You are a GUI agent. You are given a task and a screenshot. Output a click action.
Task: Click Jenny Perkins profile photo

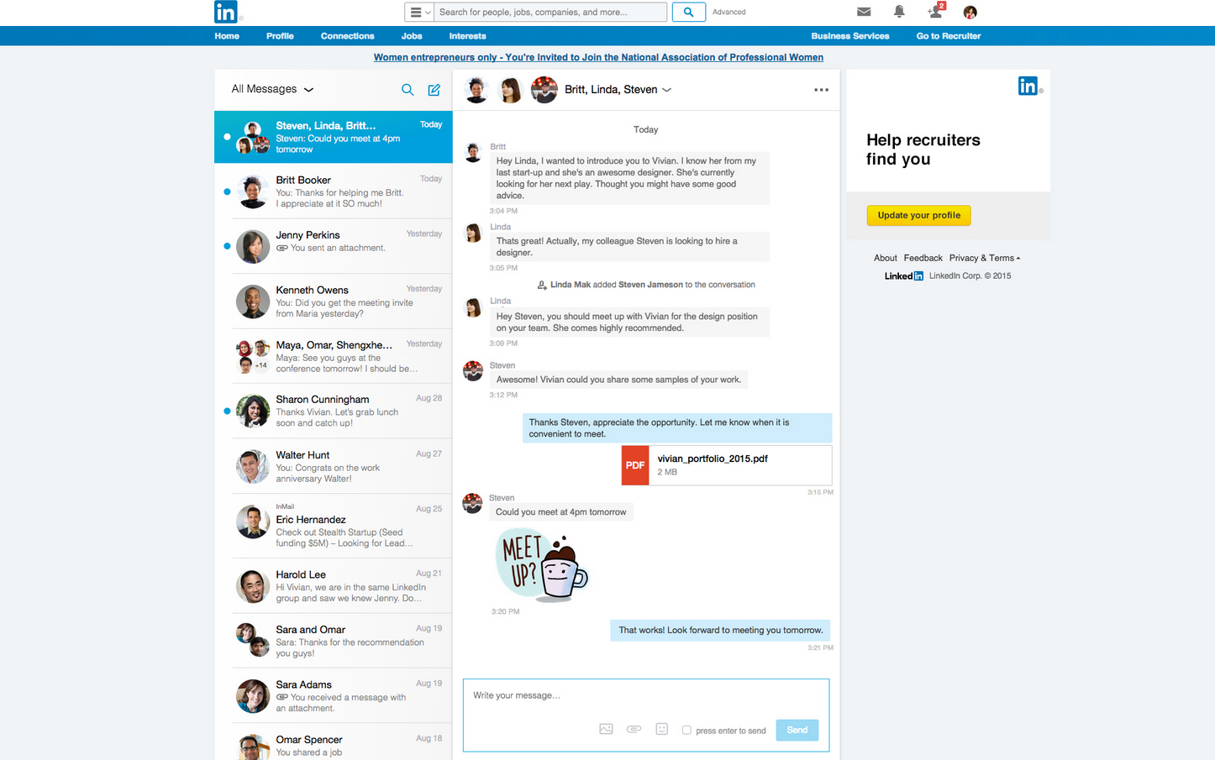(x=253, y=247)
